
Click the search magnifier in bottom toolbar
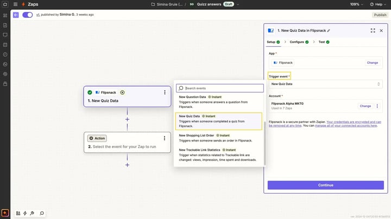click(x=42, y=213)
